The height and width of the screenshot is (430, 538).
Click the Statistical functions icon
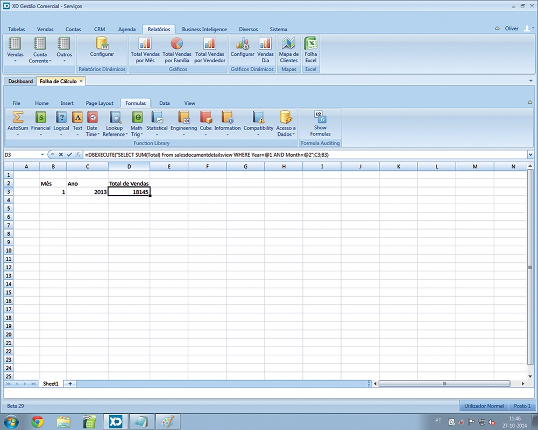click(157, 118)
